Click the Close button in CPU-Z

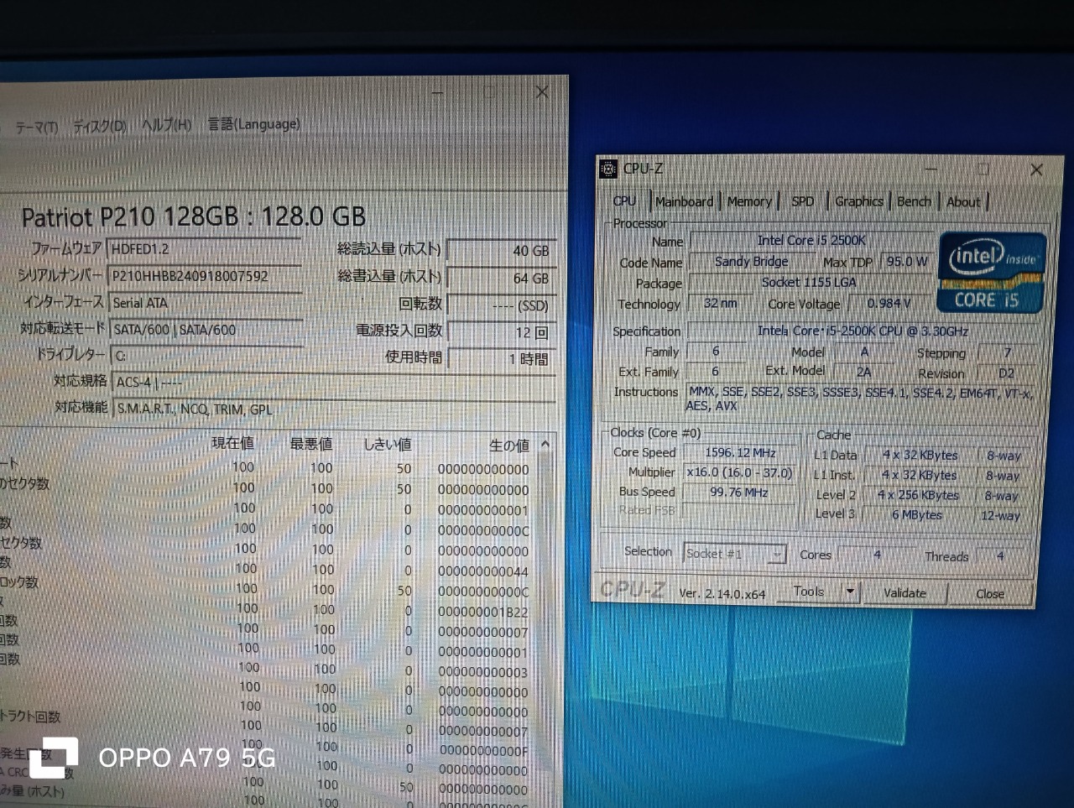tap(990, 594)
